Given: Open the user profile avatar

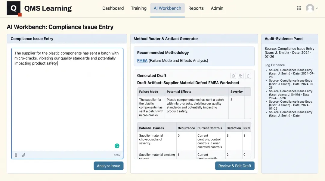Looking at the screenshot, I should click(x=310, y=8).
